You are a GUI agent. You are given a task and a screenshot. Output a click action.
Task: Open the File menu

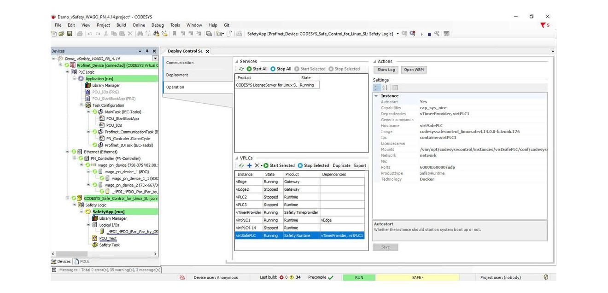58,25
